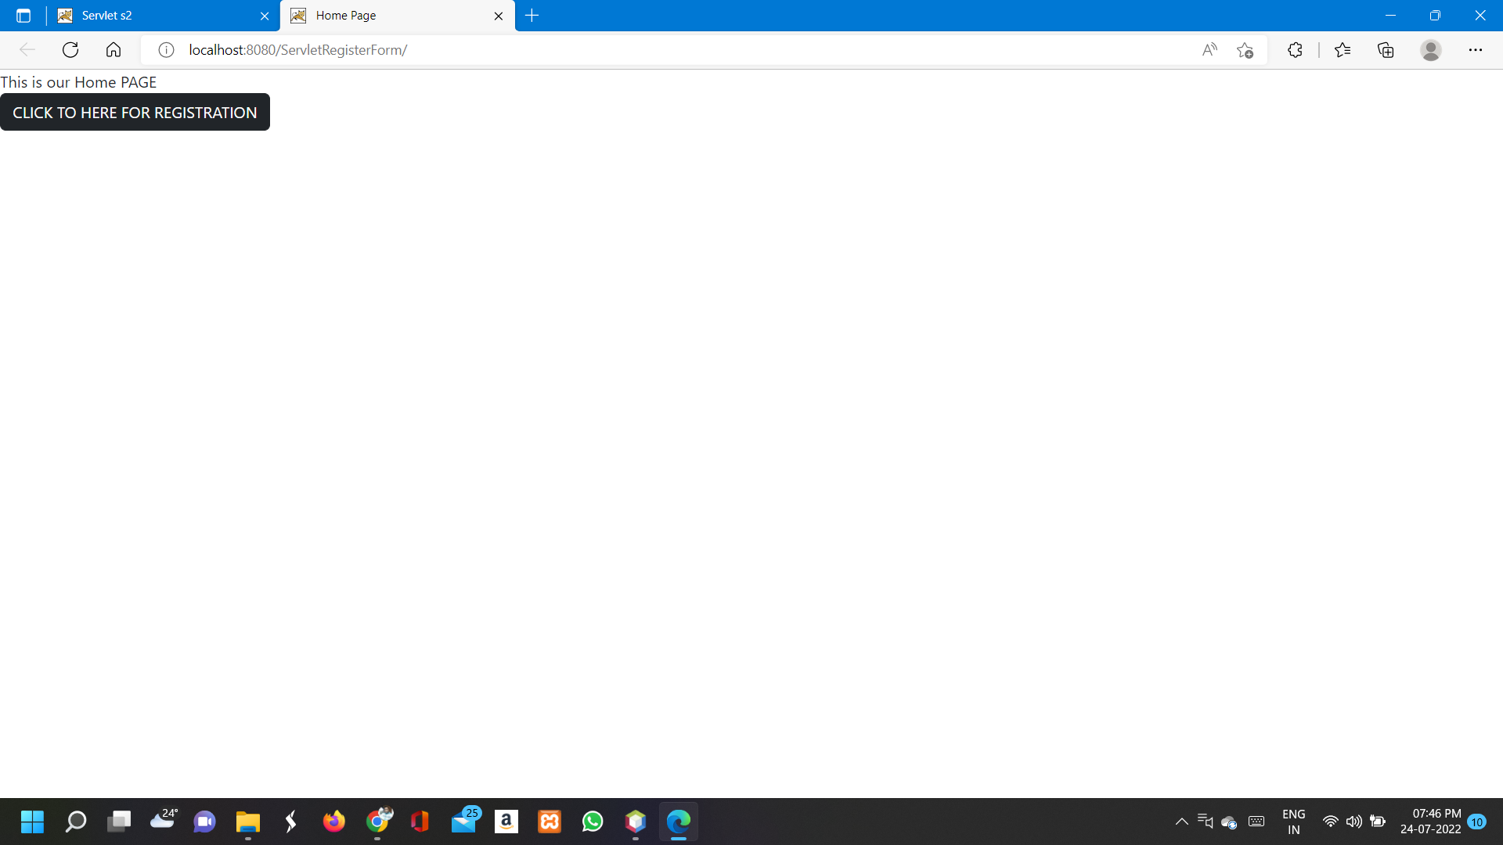
Task: Open File Explorer from the taskbar
Action: [x=248, y=822]
